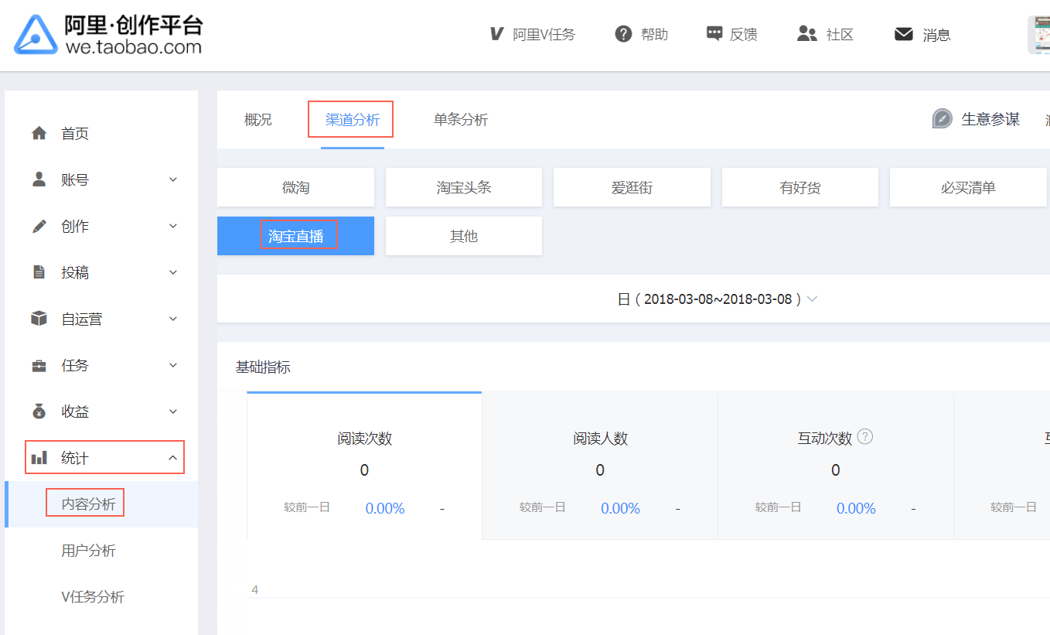Screen dimensions: 1050x635
Task: Click the 互动次数 help tooltip icon
Action: pyautogui.click(x=865, y=436)
